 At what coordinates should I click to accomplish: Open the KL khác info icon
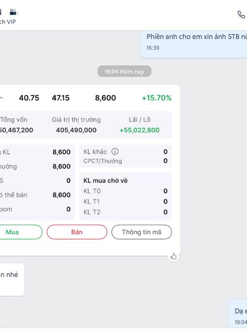tap(115, 151)
